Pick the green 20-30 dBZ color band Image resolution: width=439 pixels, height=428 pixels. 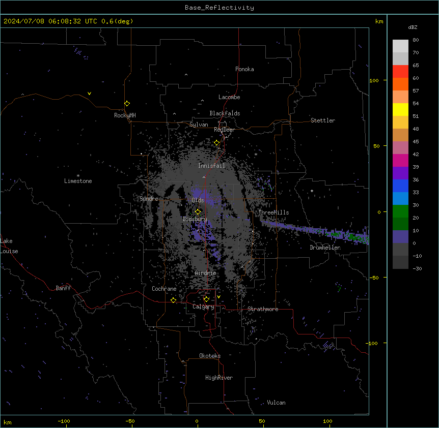tap(400, 211)
